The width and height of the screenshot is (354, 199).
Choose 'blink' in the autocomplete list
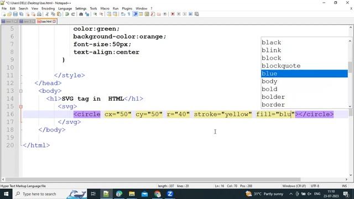pos(304,50)
